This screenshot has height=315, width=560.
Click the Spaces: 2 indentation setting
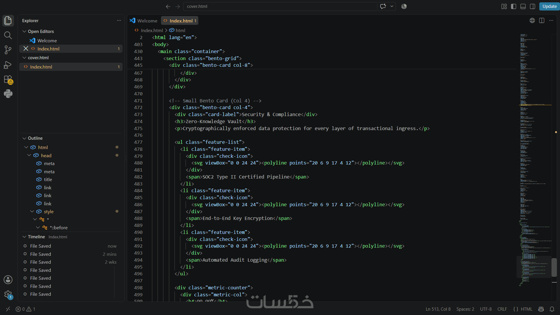tap(465, 309)
